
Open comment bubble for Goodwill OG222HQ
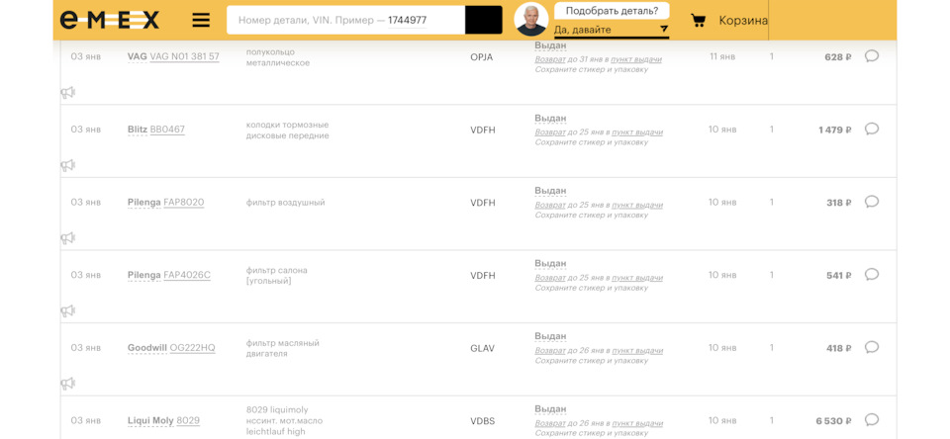[871, 347]
